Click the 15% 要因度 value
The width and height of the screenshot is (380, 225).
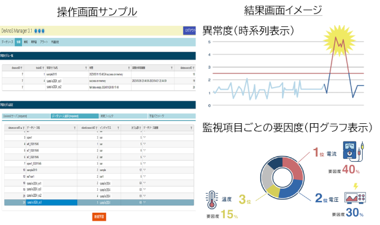pyautogui.click(x=229, y=215)
